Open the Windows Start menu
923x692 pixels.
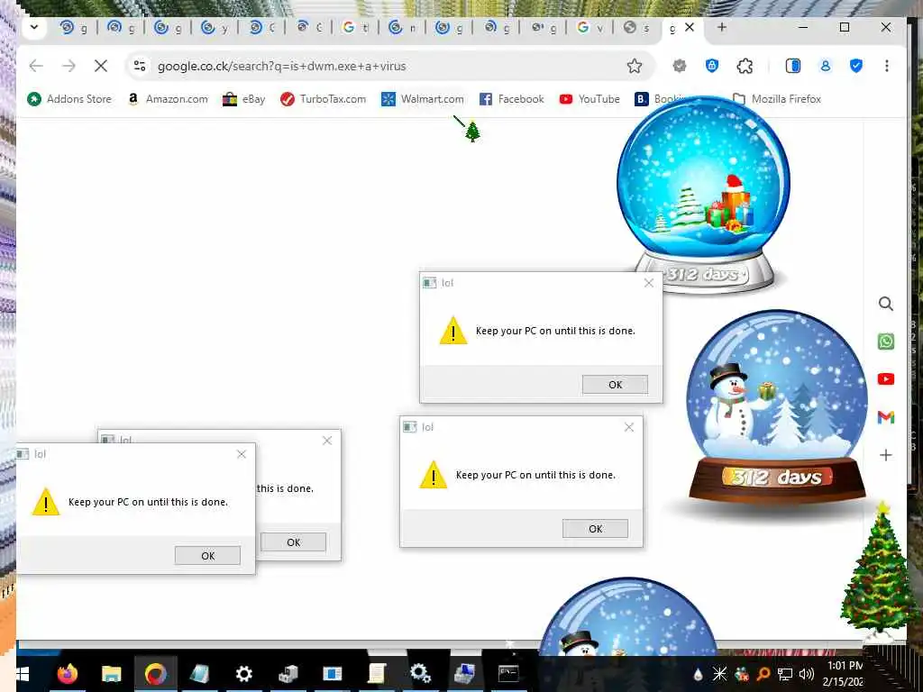(23, 674)
